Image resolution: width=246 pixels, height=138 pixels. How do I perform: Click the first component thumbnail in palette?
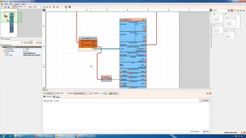point(218,18)
